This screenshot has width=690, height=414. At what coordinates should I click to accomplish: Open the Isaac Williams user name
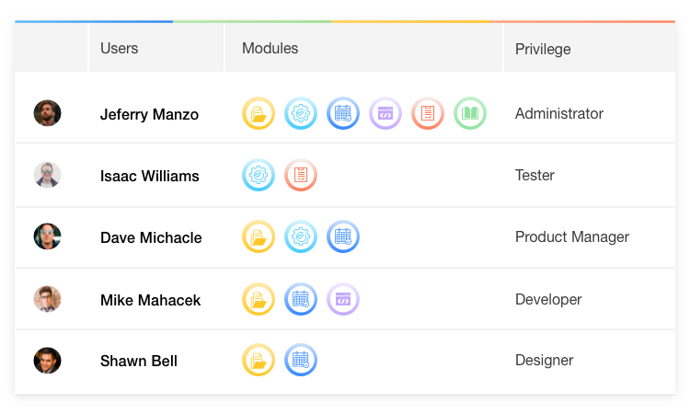coord(150,176)
